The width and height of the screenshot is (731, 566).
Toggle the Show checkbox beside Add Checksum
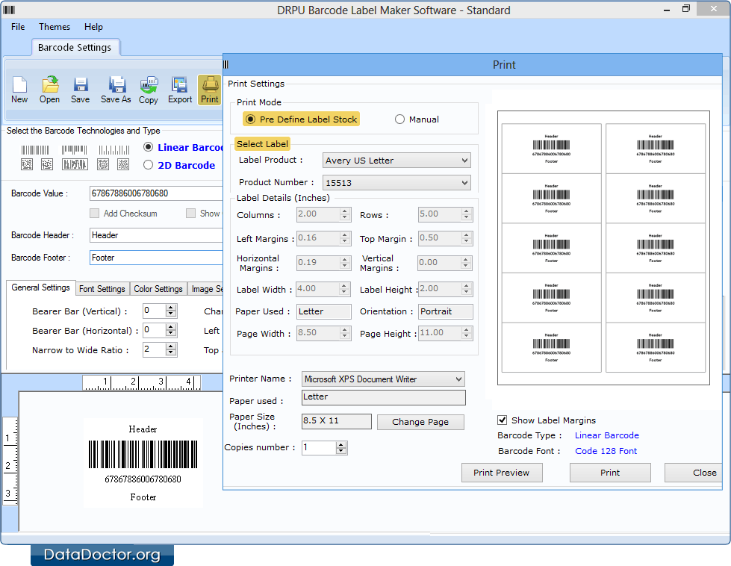tap(190, 214)
